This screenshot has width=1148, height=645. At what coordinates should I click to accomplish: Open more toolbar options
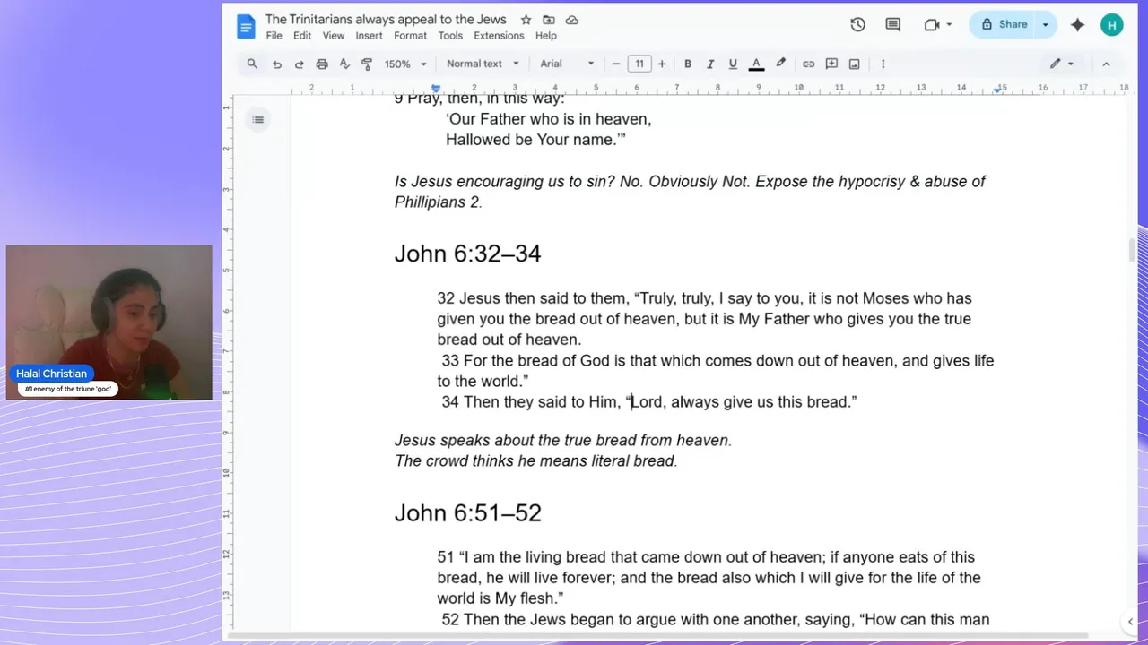pos(883,64)
